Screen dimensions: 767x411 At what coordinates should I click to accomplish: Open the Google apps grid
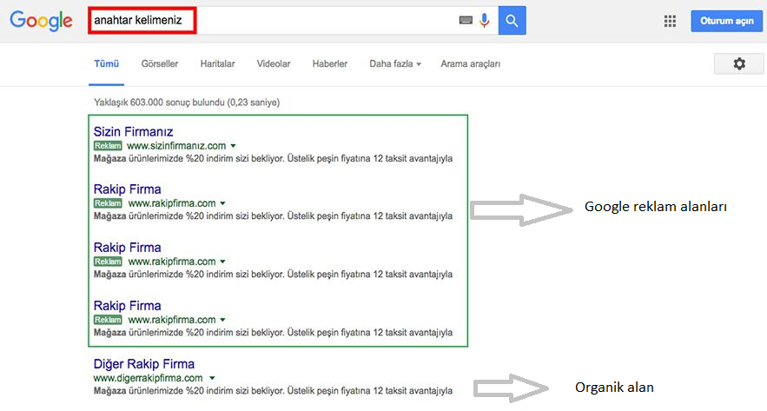coord(670,21)
